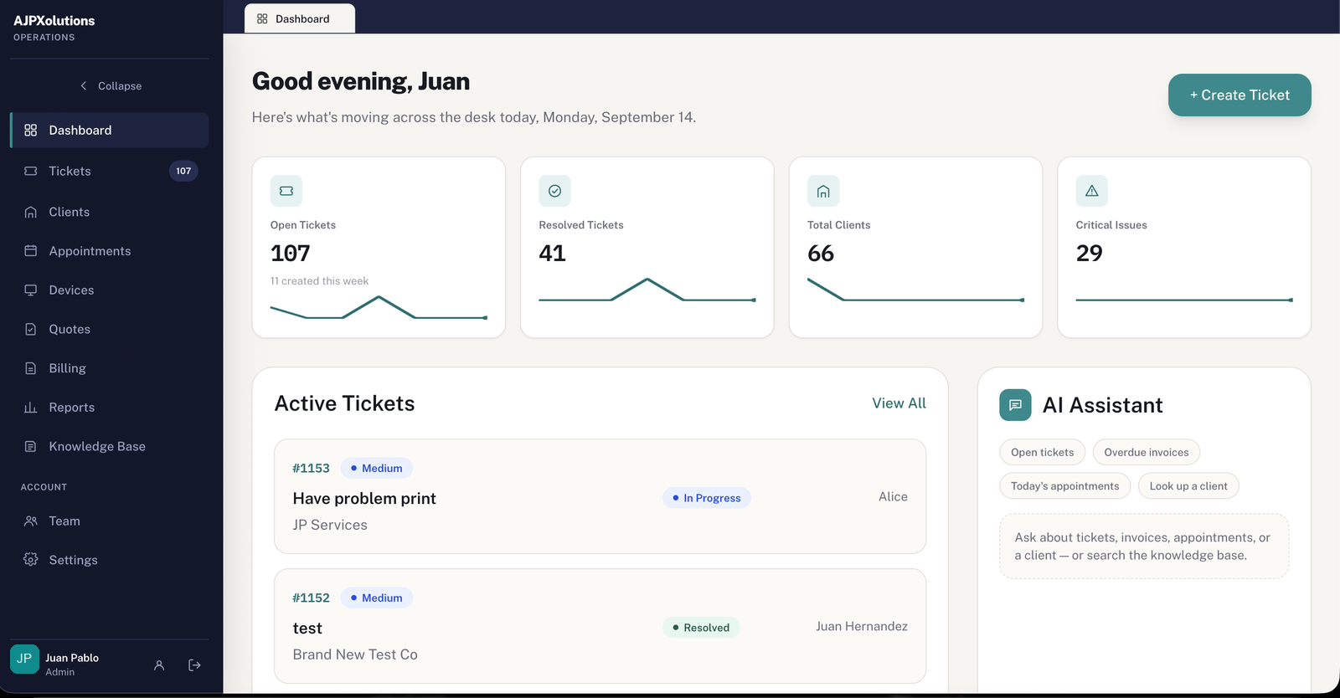The image size is (1340, 698).
Task: Click the Devices monitor icon
Action: [31, 290]
